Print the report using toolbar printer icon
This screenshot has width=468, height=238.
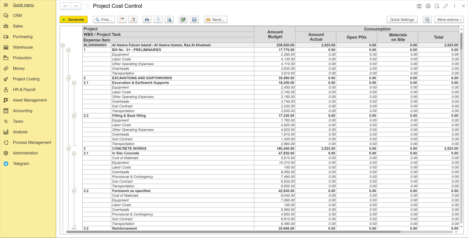[147, 19]
